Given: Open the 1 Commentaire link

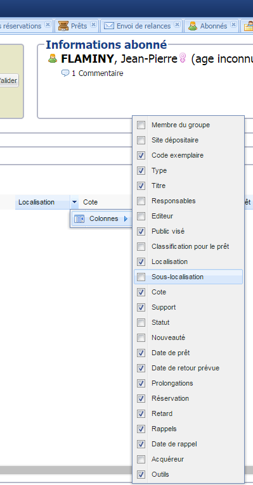Looking at the screenshot, I should point(97,73).
